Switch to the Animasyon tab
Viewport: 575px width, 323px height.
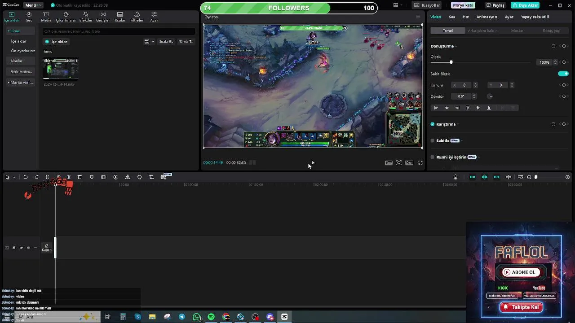click(487, 17)
